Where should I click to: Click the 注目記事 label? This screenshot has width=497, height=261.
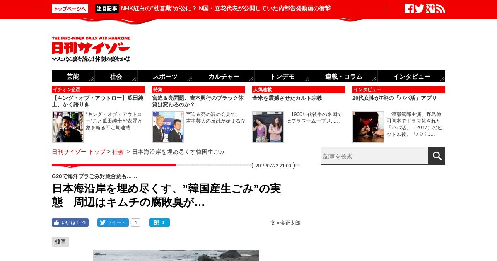click(107, 9)
